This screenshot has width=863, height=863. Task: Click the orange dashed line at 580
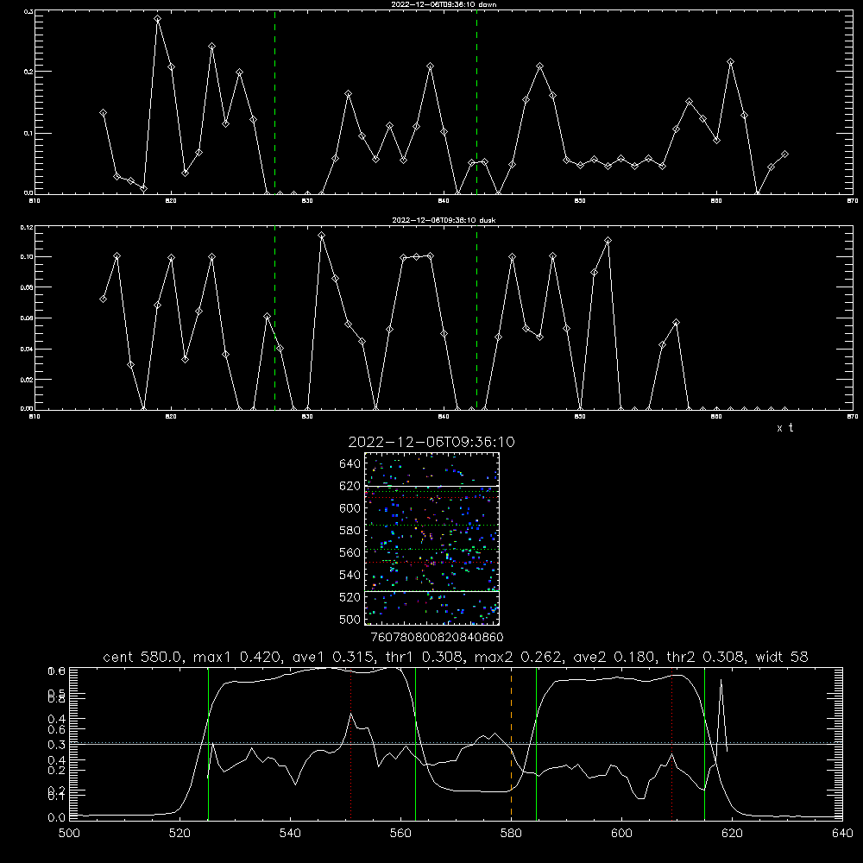coord(511,743)
